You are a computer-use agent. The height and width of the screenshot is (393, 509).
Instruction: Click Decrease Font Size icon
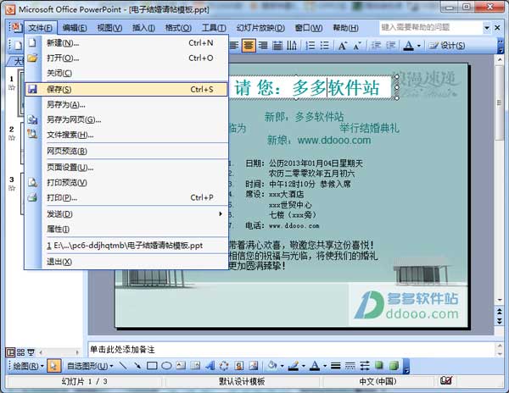pyautogui.click(x=357, y=46)
